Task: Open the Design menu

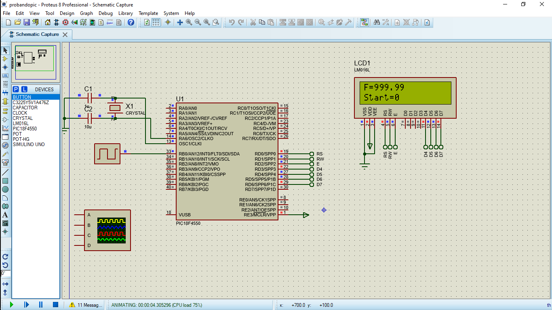Action: (x=67, y=13)
